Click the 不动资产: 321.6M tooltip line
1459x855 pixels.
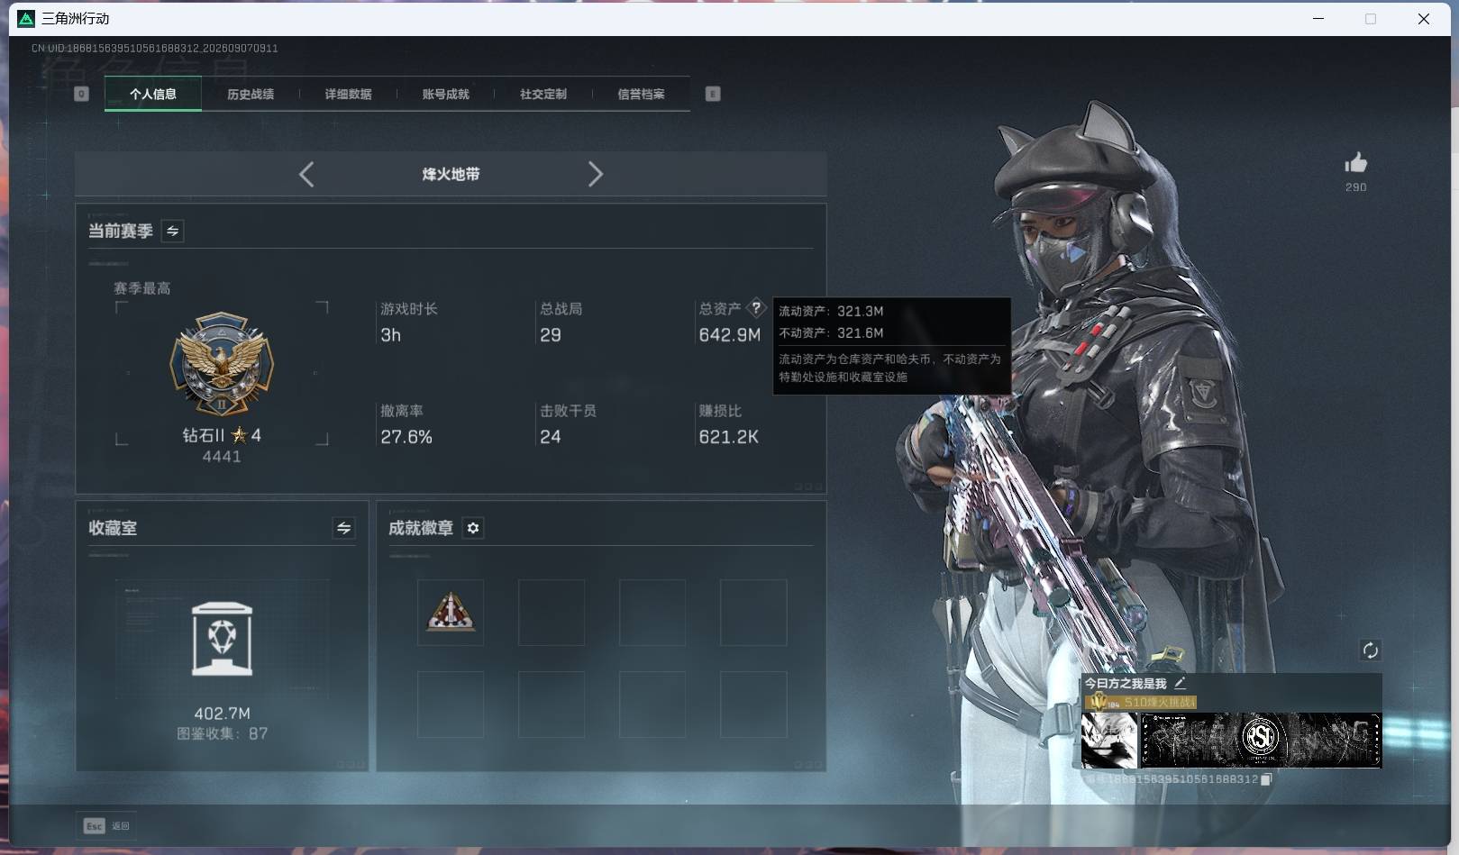(x=831, y=332)
